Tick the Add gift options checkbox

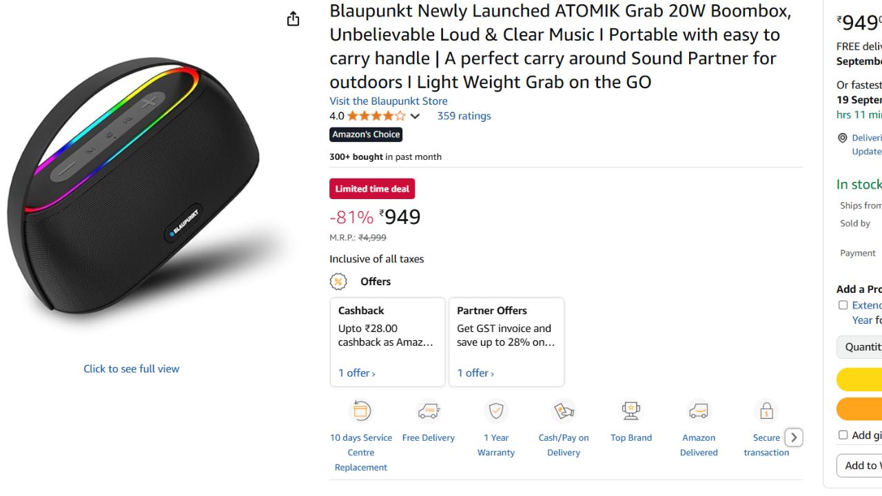pos(843,435)
